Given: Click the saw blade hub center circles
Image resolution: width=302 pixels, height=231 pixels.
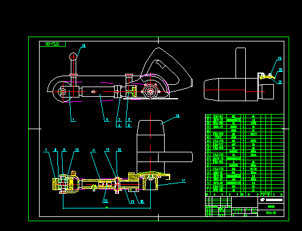Looking at the screenshot, I should coord(151,91).
